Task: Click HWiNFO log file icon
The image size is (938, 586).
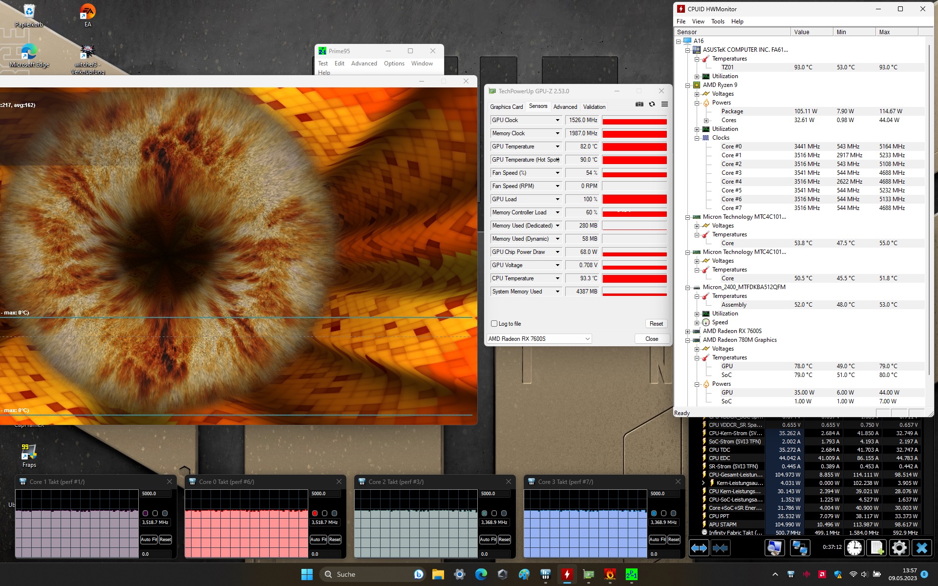Action: tap(876, 548)
